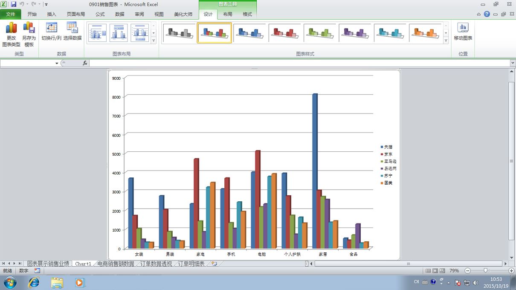
Task: Select the 订单数据透视 sheet tab
Action: click(156, 264)
